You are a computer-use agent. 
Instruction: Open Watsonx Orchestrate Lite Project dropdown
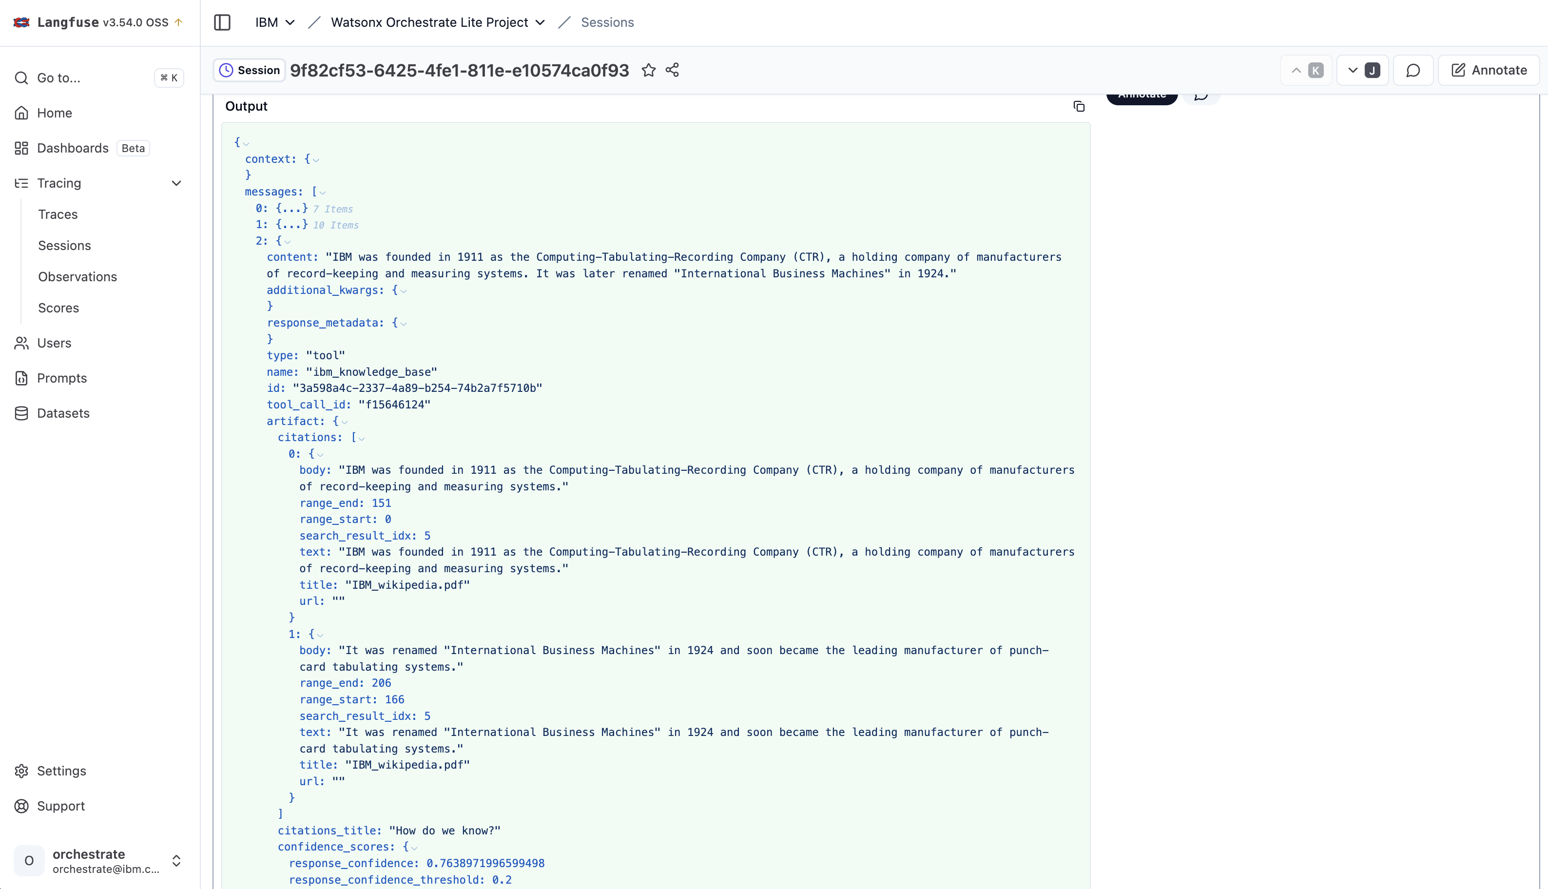pyautogui.click(x=437, y=22)
